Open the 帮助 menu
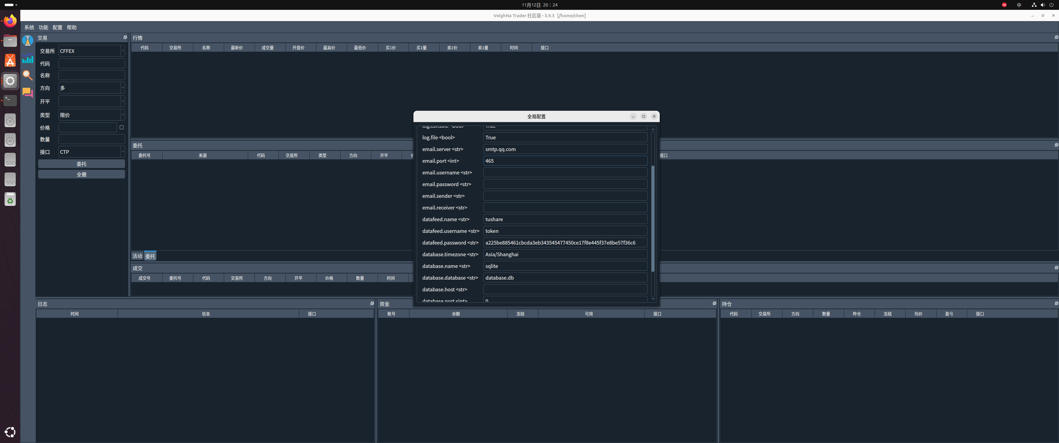The height and width of the screenshot is (443, 1059). (71, 27)
